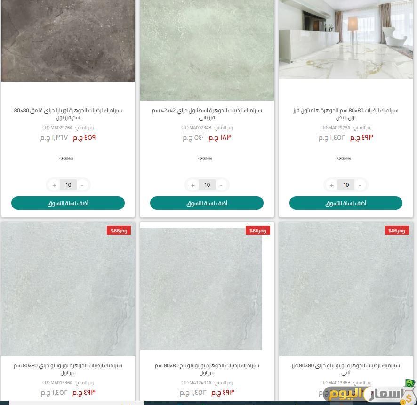Add Istanbul gray tile to shopping cart

pos(207,203)
